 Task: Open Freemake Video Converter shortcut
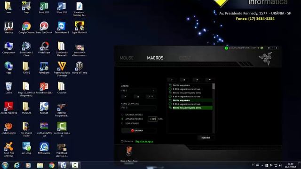[62, 69]
